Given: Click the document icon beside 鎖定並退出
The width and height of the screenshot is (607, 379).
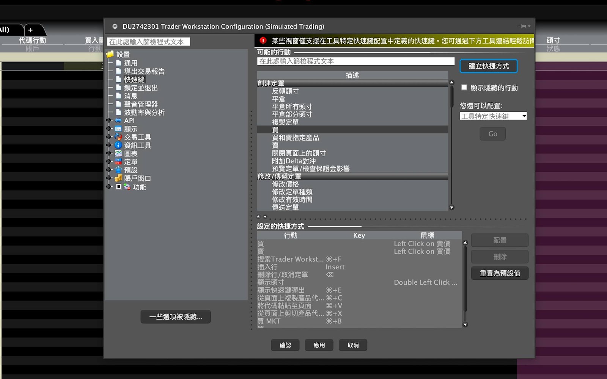Looking at the screenshot, I should pyautogui.click(x=118, y=88).
